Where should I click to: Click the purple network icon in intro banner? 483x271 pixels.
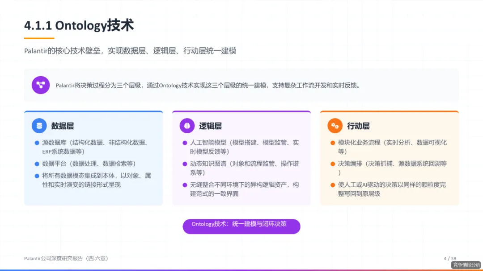(x=41, y=85)
